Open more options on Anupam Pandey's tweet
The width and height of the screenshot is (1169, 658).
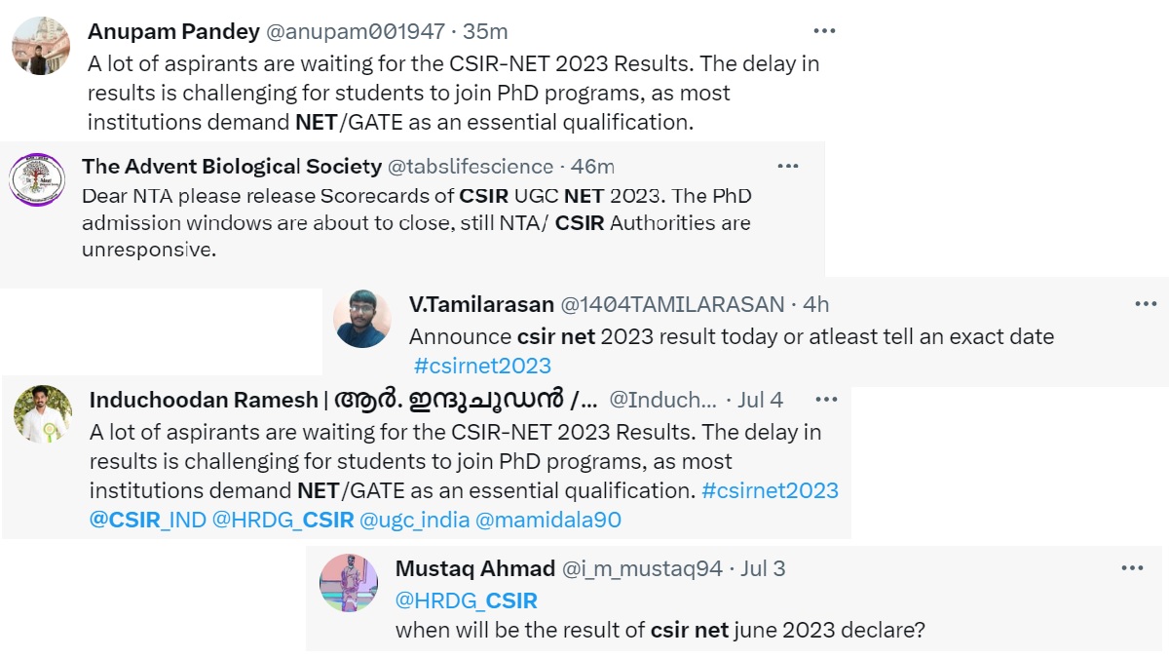pyautogui.click(x=824, y=31)
